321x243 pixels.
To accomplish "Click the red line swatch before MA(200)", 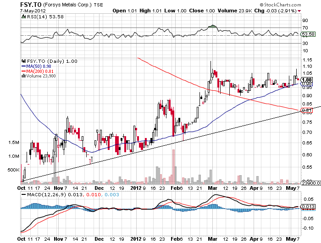I will pos(23,72).
